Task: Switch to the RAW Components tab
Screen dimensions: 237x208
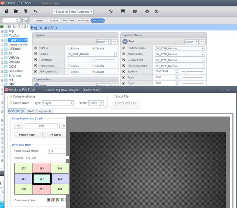Action: point(39,111)
